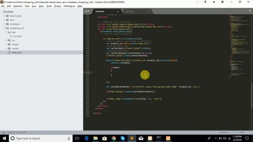Expand the qms folder arrow
Screen dimensions: 253x142
(x=4, y=20)
